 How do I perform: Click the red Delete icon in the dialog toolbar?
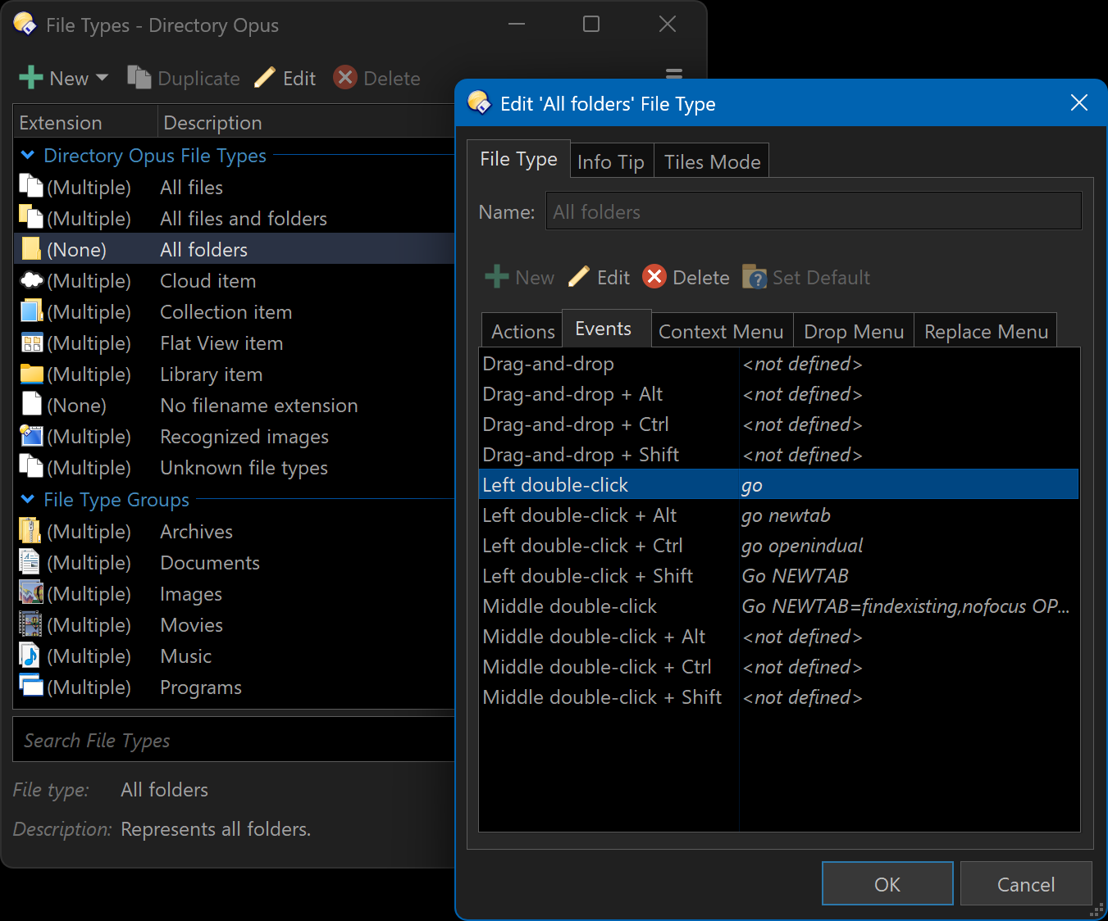pos(654,277)
